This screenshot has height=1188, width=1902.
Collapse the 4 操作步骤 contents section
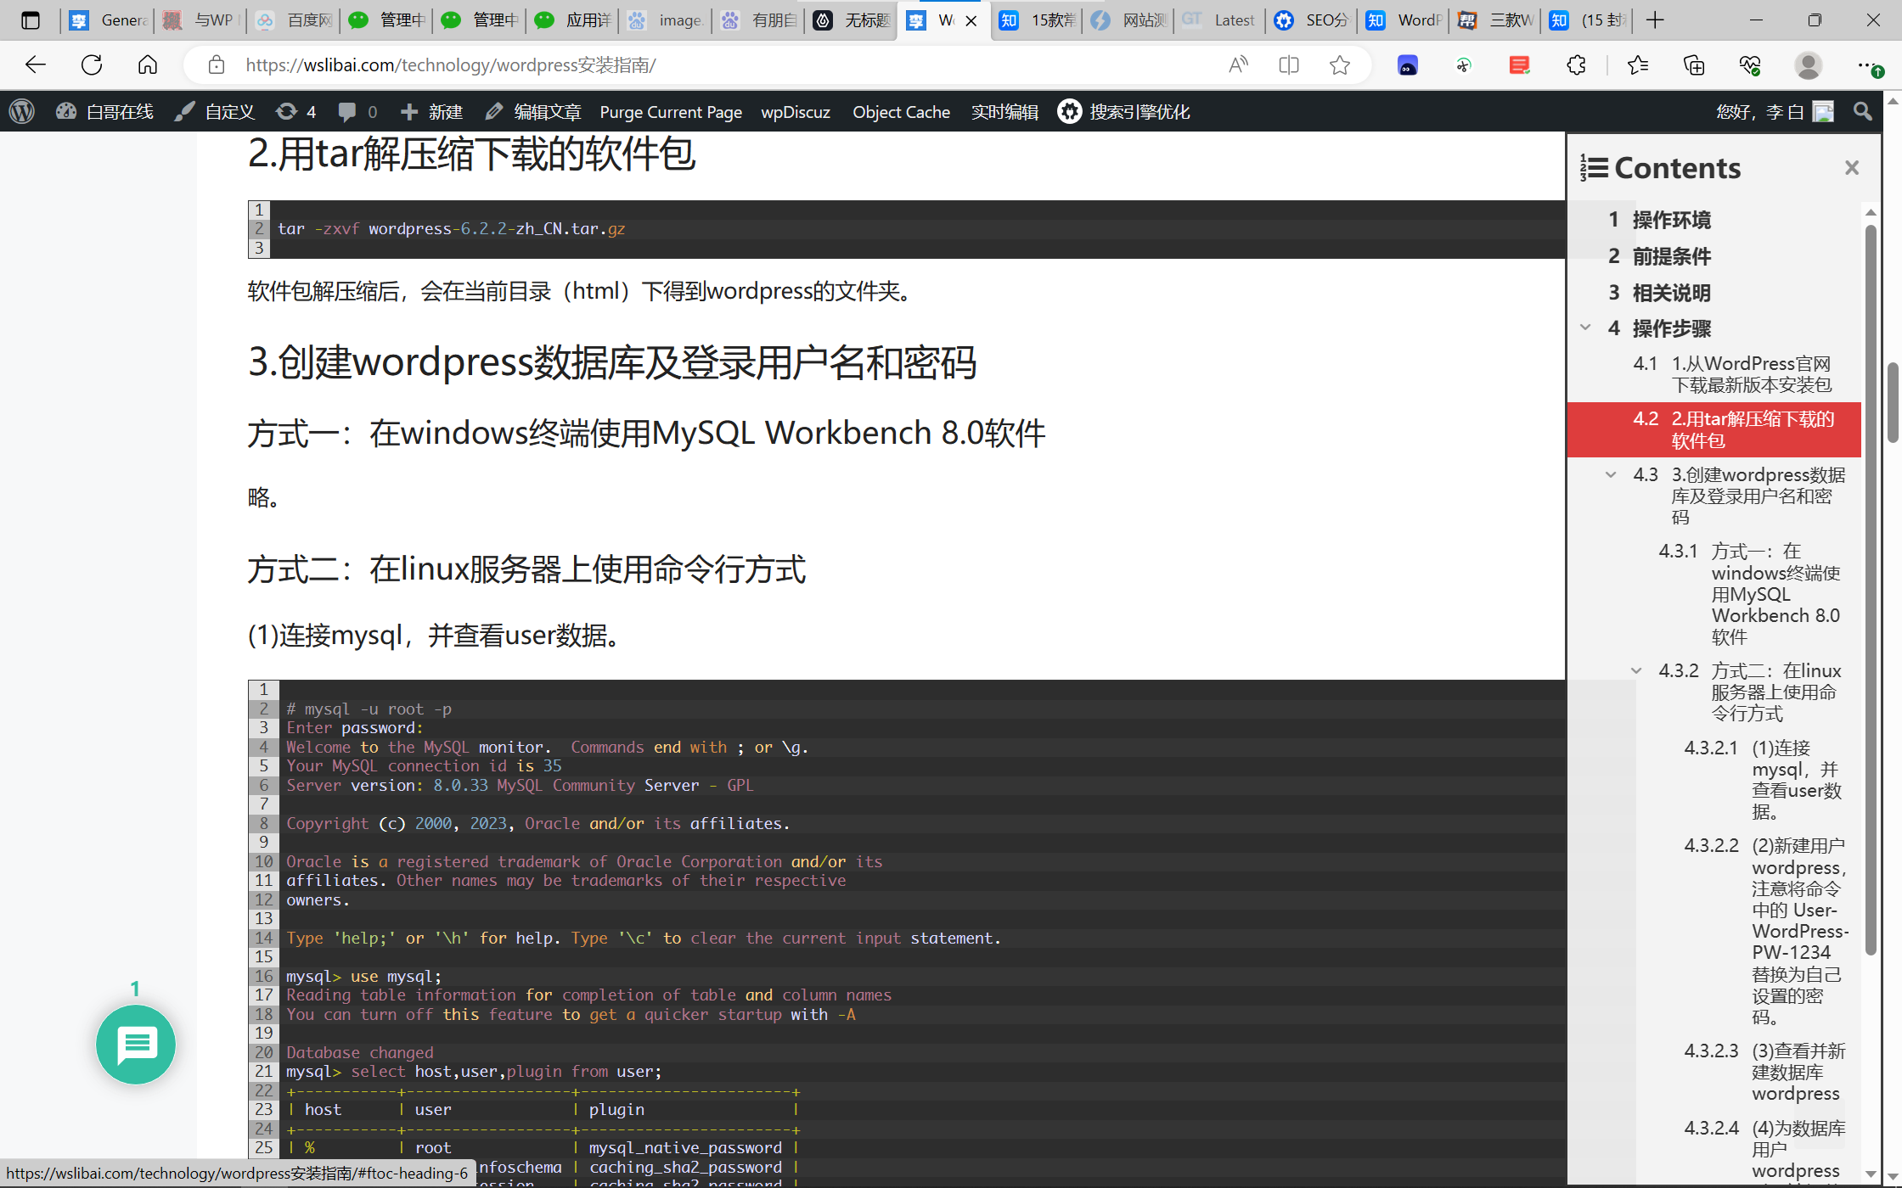(x=1585, y=328)
